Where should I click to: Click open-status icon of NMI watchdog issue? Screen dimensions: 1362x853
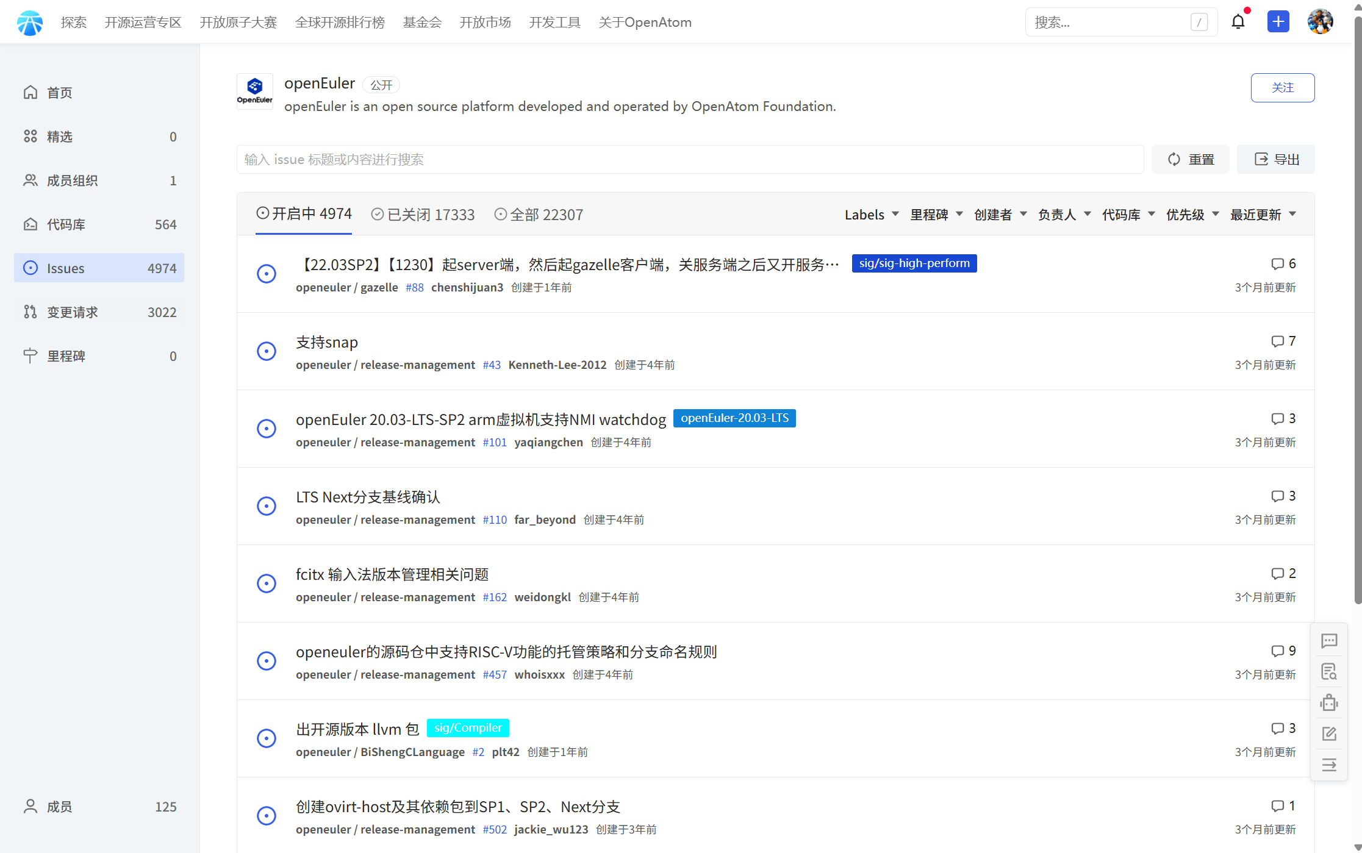267,429
